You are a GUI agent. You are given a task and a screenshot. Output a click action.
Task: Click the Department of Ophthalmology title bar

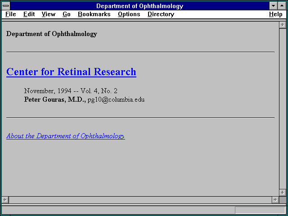[x=139, y=6]
